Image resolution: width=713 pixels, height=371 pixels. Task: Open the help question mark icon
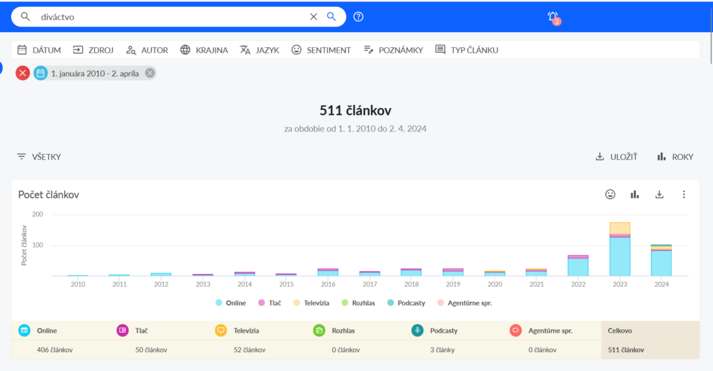click(359, 17)
